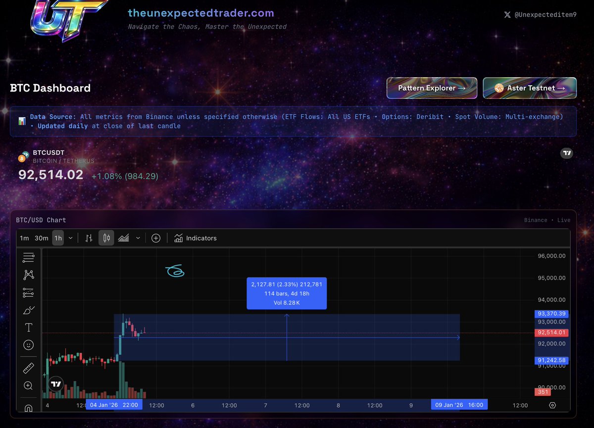Screen dimensions: 594x428
Task: Select the XABCD pattern drawing tool
Action: click(29, 275)
